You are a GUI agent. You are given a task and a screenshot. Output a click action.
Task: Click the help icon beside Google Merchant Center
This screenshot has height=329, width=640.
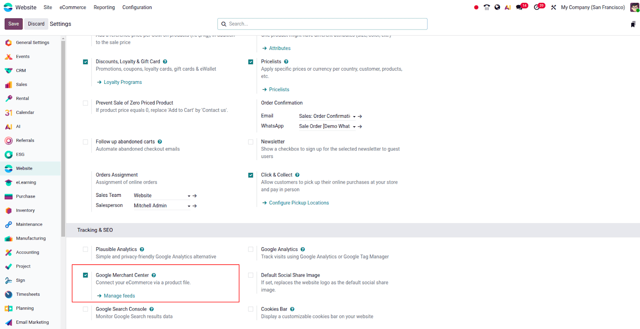[154, 275]
